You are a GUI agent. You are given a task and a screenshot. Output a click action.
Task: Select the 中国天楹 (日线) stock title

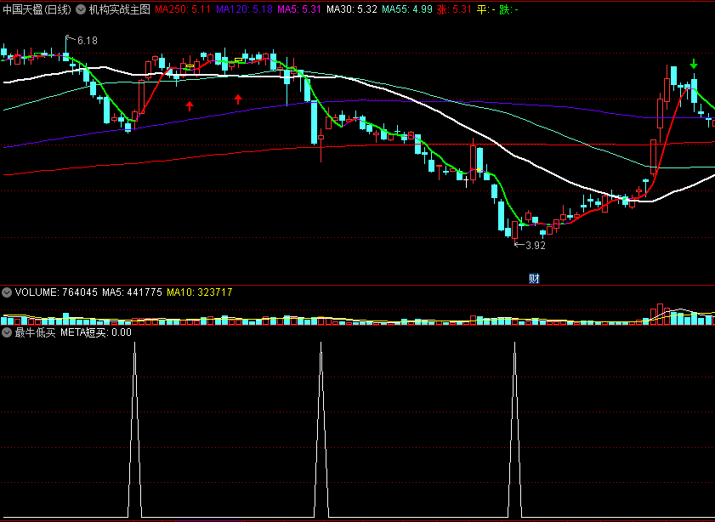coord(37,9)
